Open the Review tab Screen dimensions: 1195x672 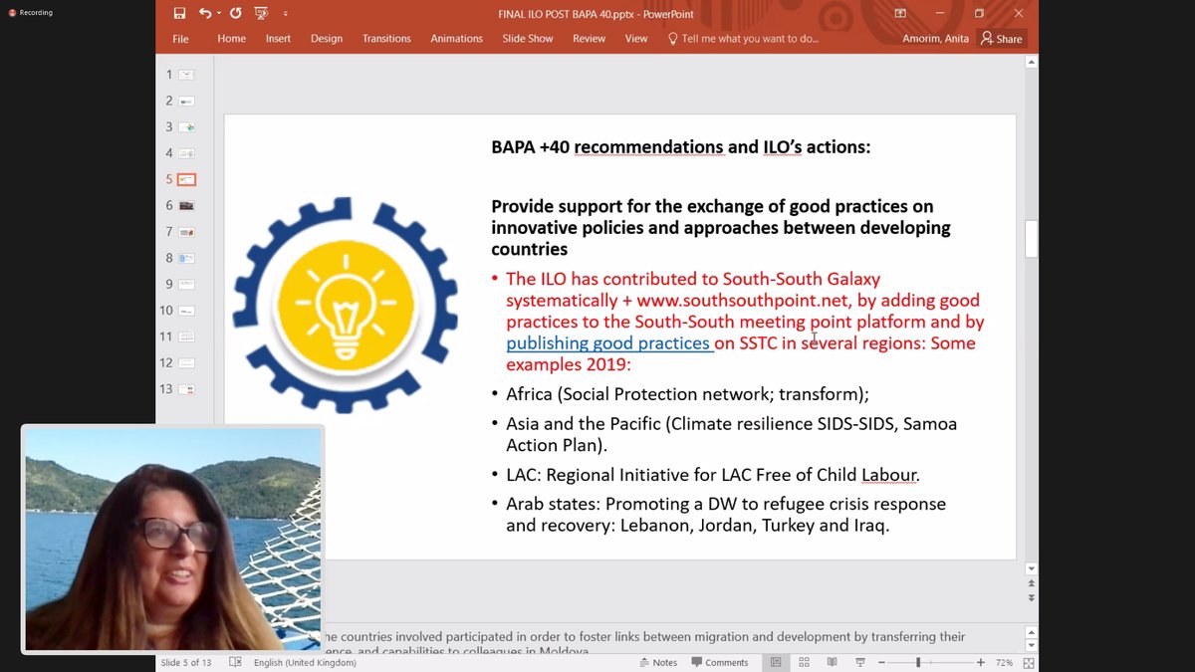589,39
